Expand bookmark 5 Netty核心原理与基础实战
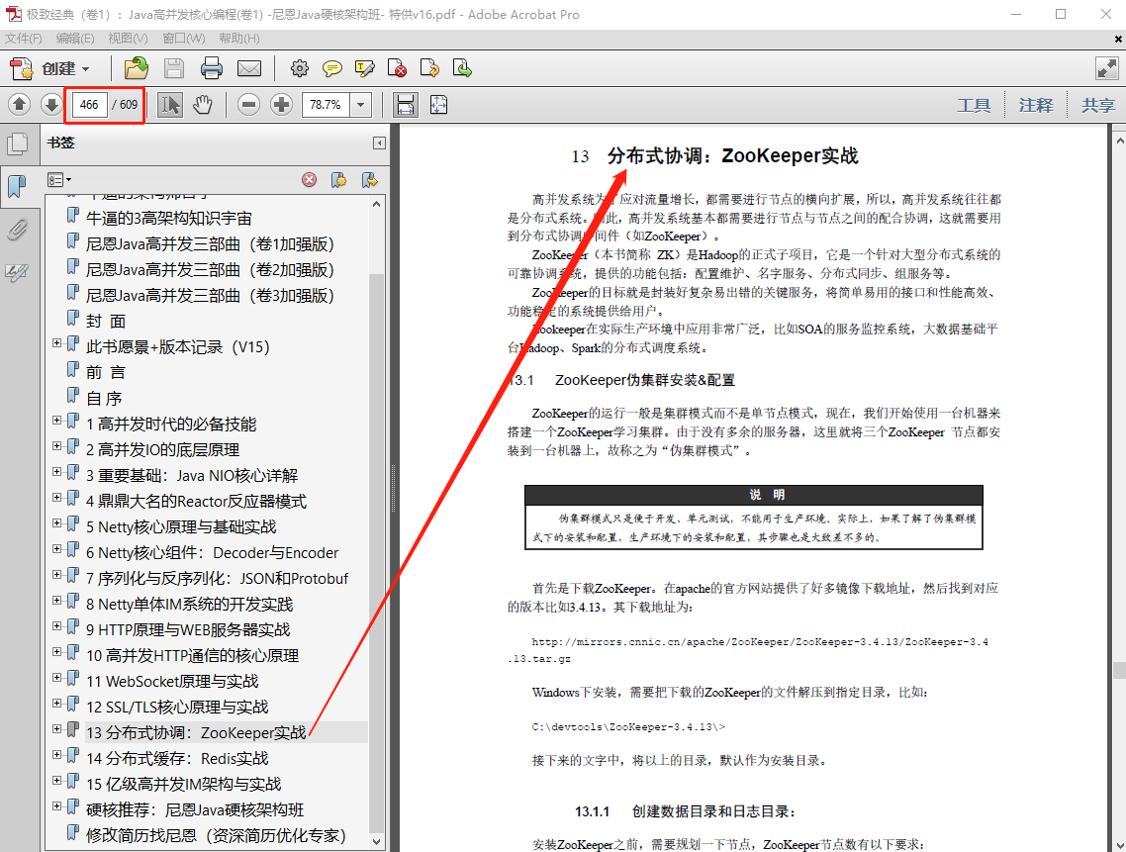 point(56,523)
